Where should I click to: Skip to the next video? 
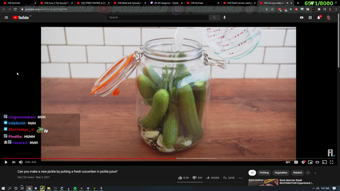(x=14, y=162)
